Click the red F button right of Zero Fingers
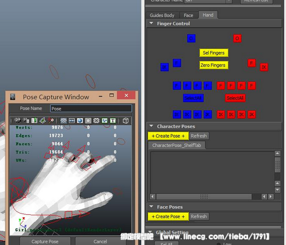Screen dimensions: 286x245 pyautogui.click(x=252, y=63)
